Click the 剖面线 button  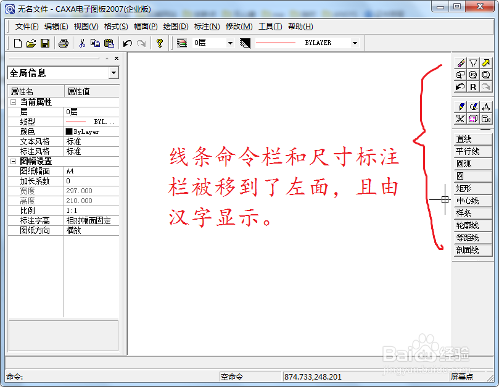[x=473, y=251]
